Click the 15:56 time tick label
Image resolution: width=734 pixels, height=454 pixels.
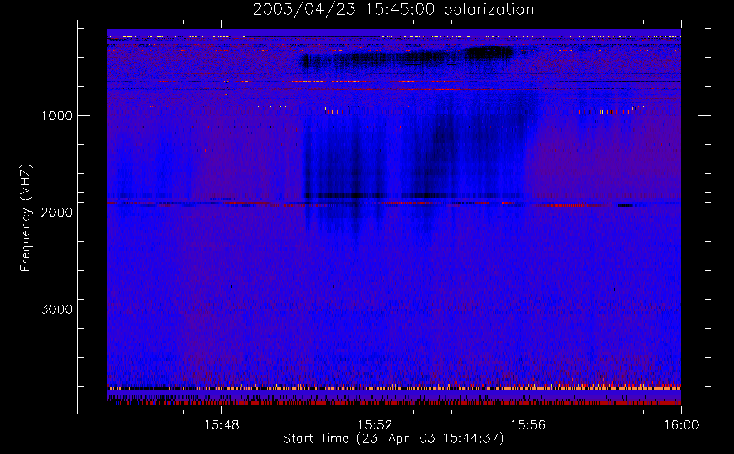528,425
